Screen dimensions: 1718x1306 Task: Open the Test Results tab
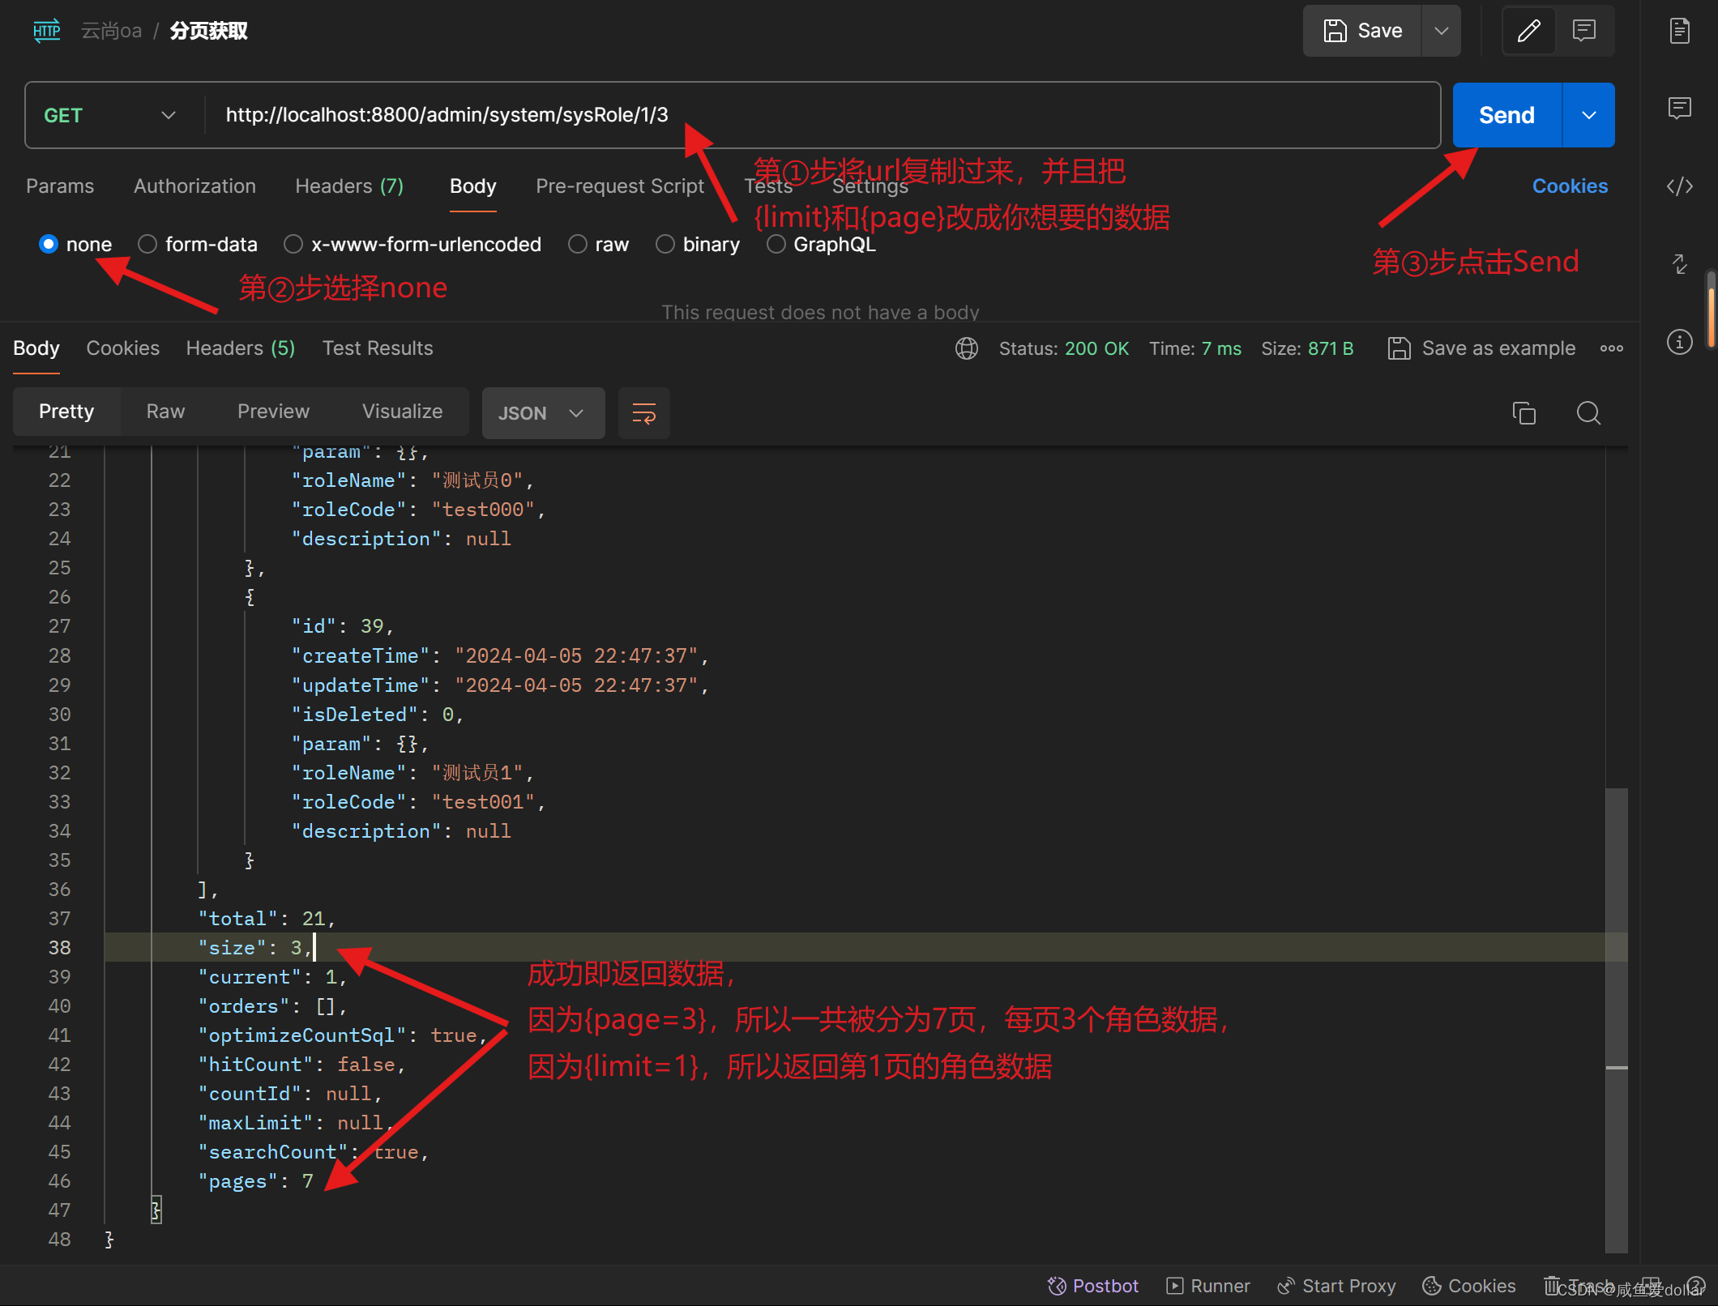coord(378,348)
